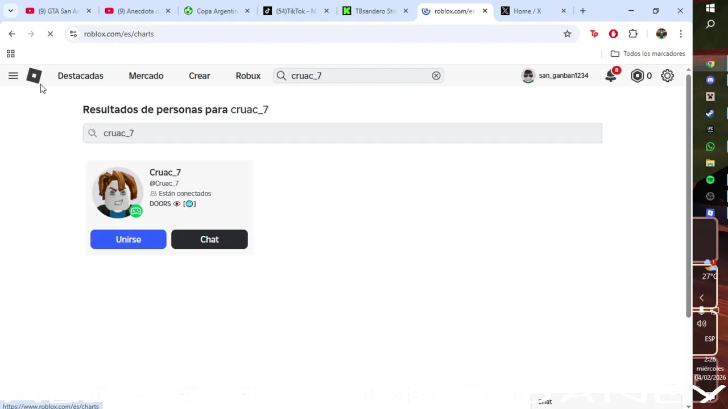Screen dimensions: 728x409
Task: Click the @Cruac_7 username text
Action: pos(164,183)
